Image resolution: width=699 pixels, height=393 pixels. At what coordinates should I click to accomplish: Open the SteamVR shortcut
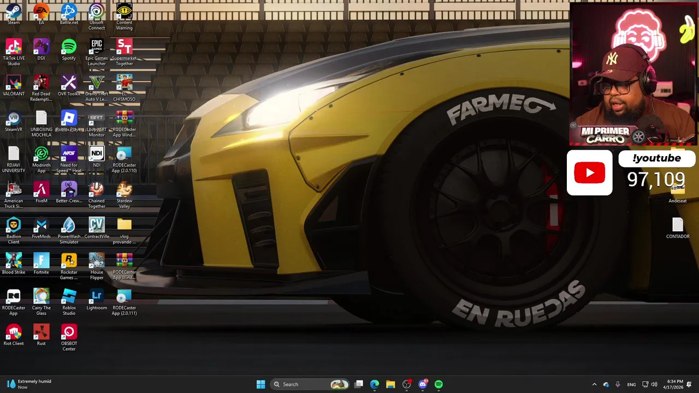pos(14,121)
